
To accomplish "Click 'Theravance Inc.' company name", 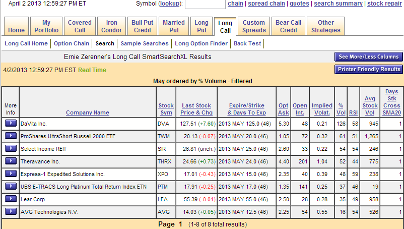I will (x=40, y=162).
